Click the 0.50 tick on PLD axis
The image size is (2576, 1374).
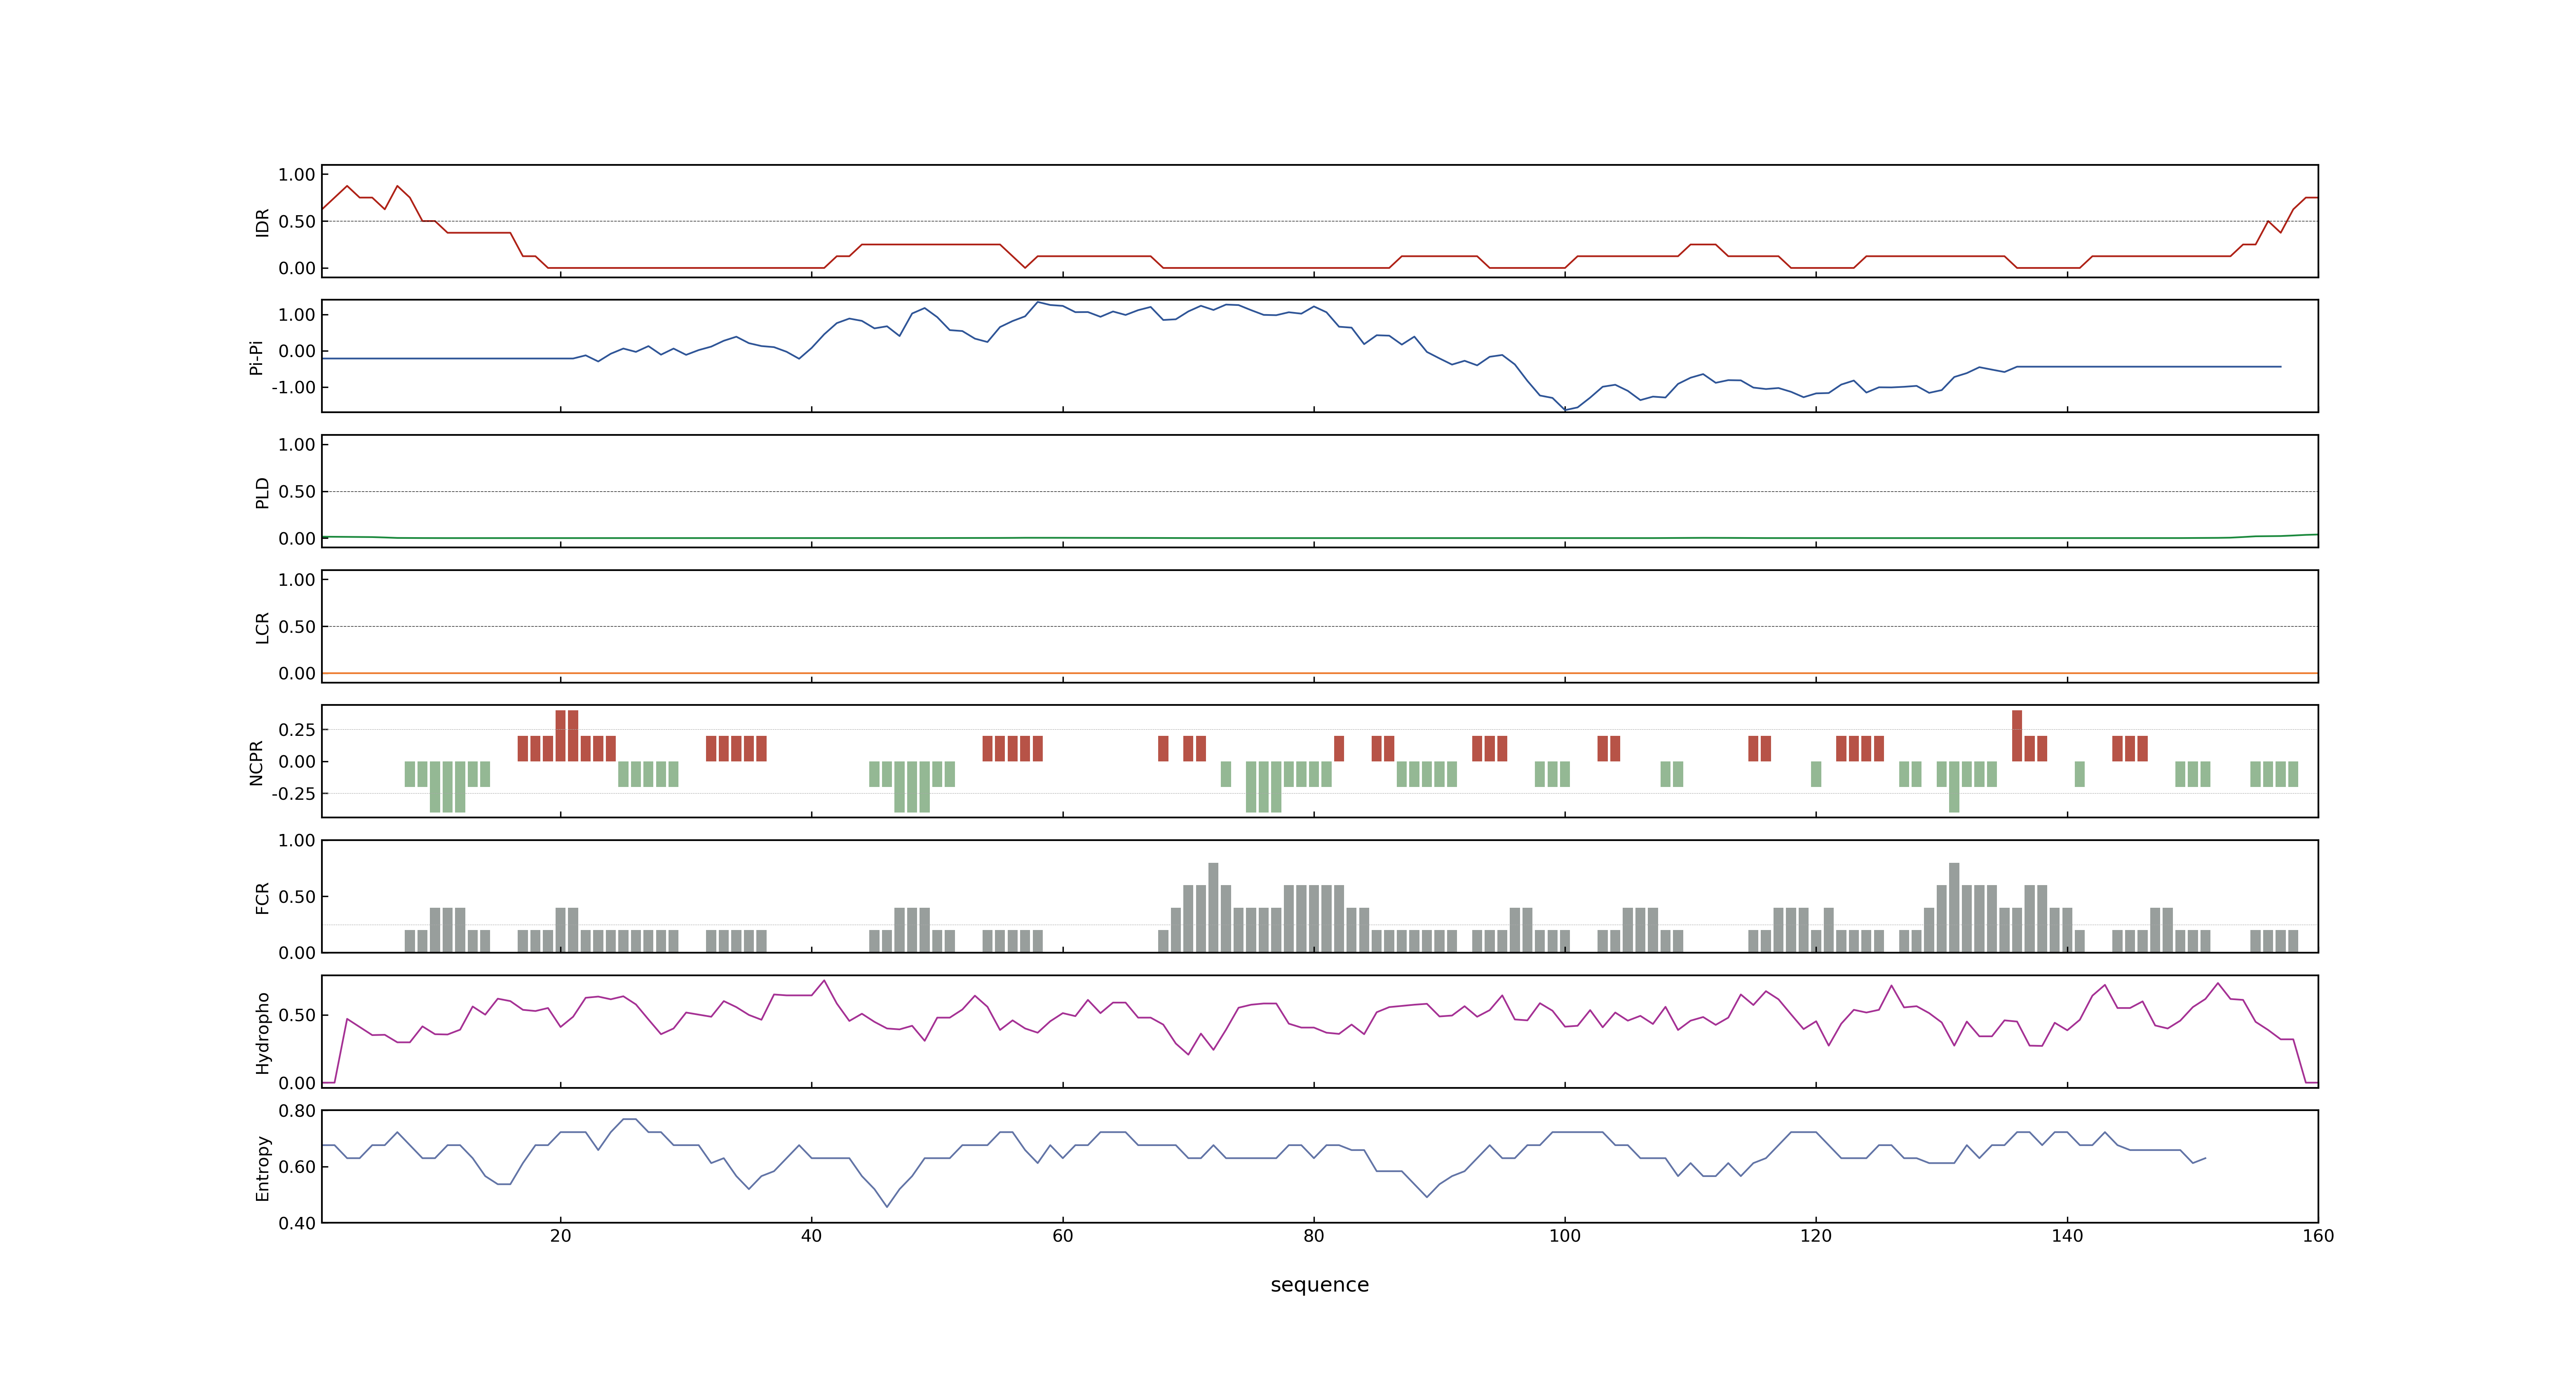pos(297,492)
